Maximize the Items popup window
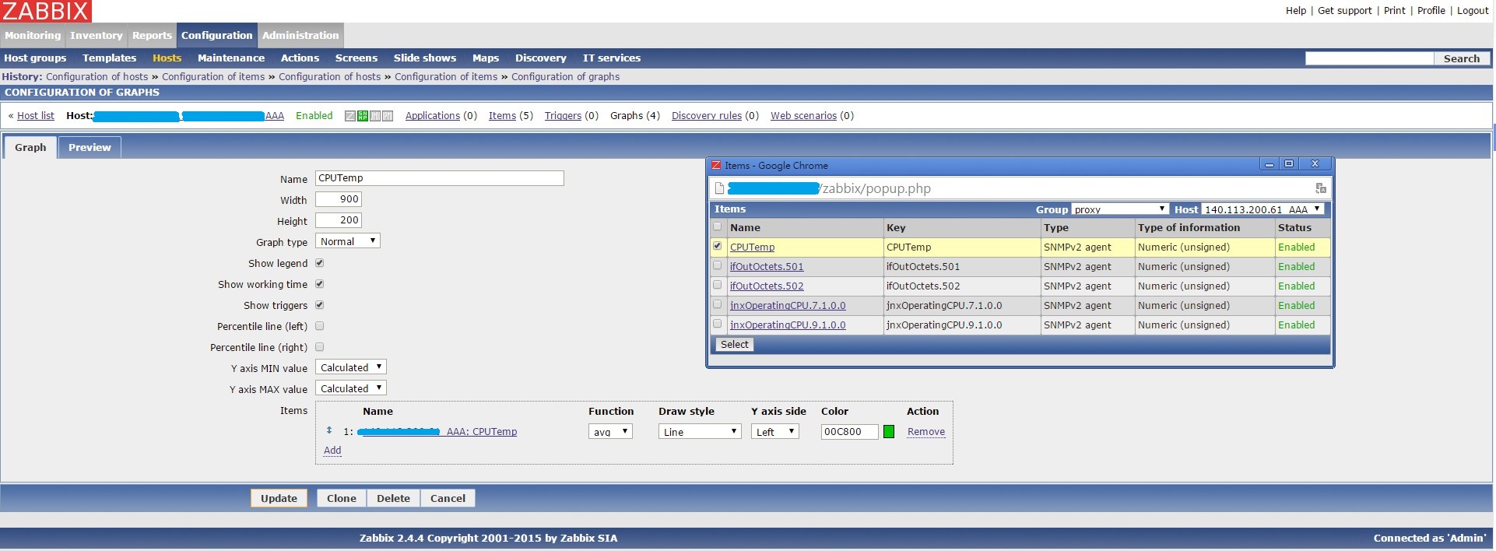 point(1289,164)
